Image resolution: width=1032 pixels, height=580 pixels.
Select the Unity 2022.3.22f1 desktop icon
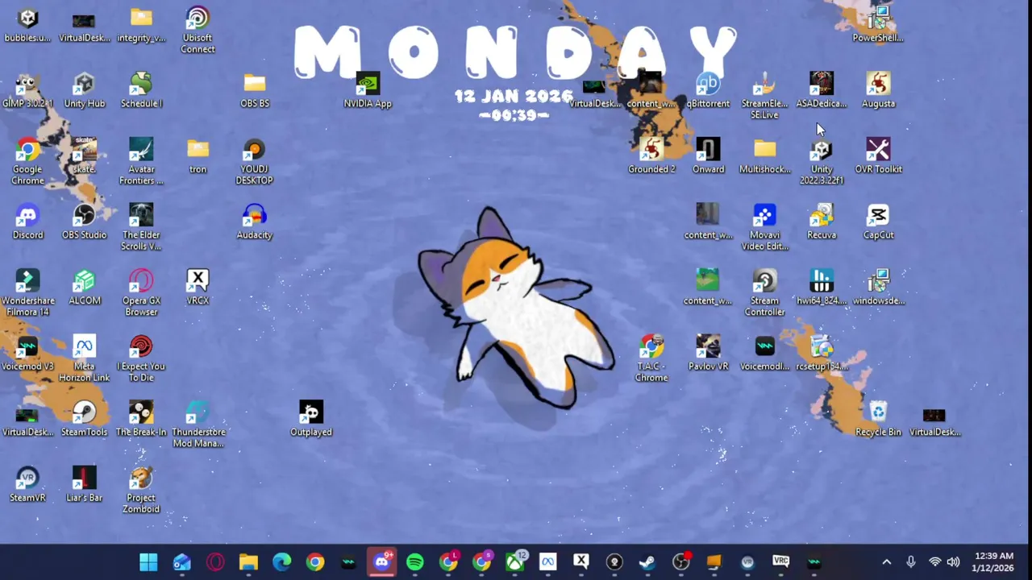coord(822,162)
